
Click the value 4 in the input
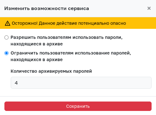[16, 83]
